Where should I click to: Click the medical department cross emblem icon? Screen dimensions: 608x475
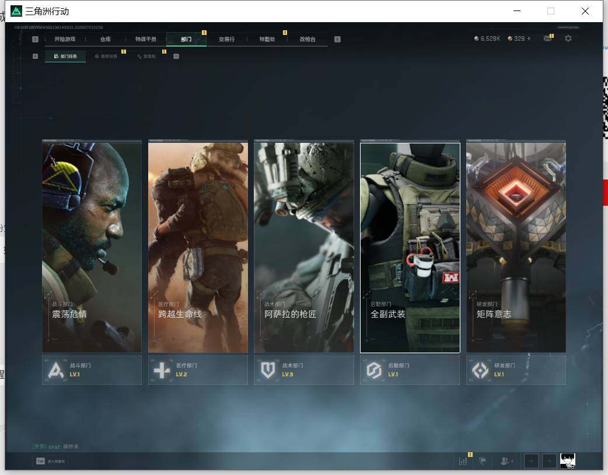tap(162, 371)
